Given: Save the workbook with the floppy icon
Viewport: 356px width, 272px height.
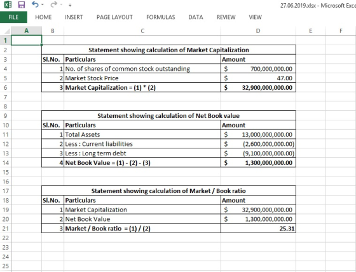Looking at the screenshot, I should click(x=22, y=4).
